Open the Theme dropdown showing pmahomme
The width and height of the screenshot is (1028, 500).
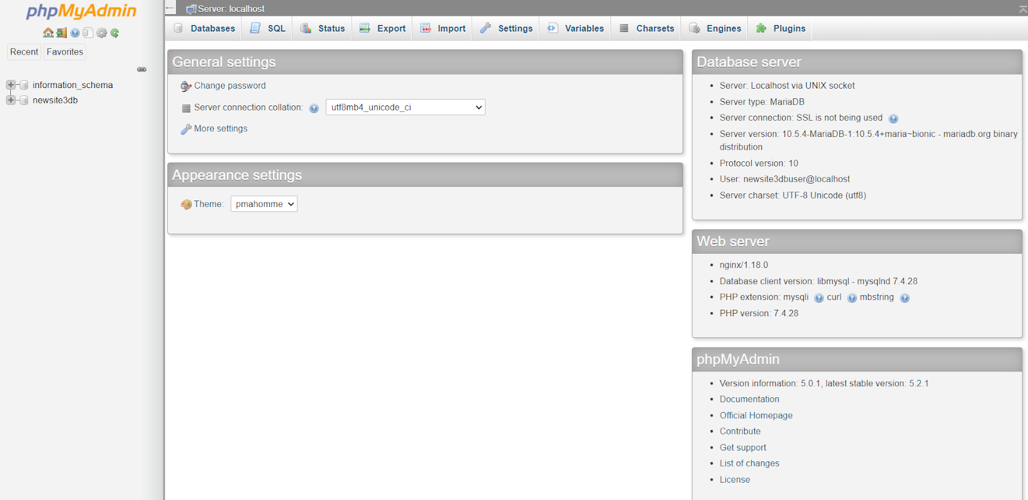pos(264,204)
